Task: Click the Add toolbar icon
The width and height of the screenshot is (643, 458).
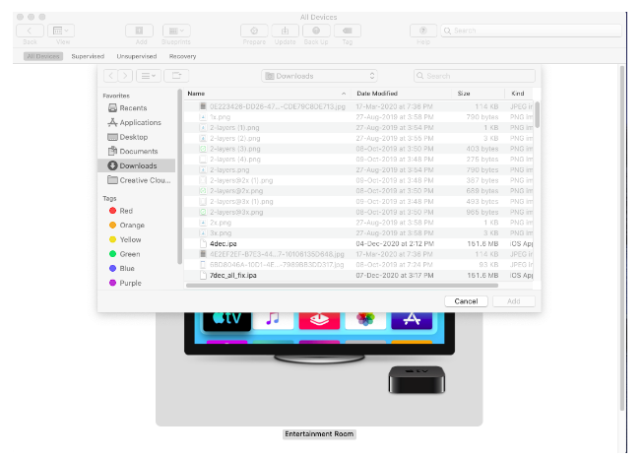Action: (x=140, y=31)
